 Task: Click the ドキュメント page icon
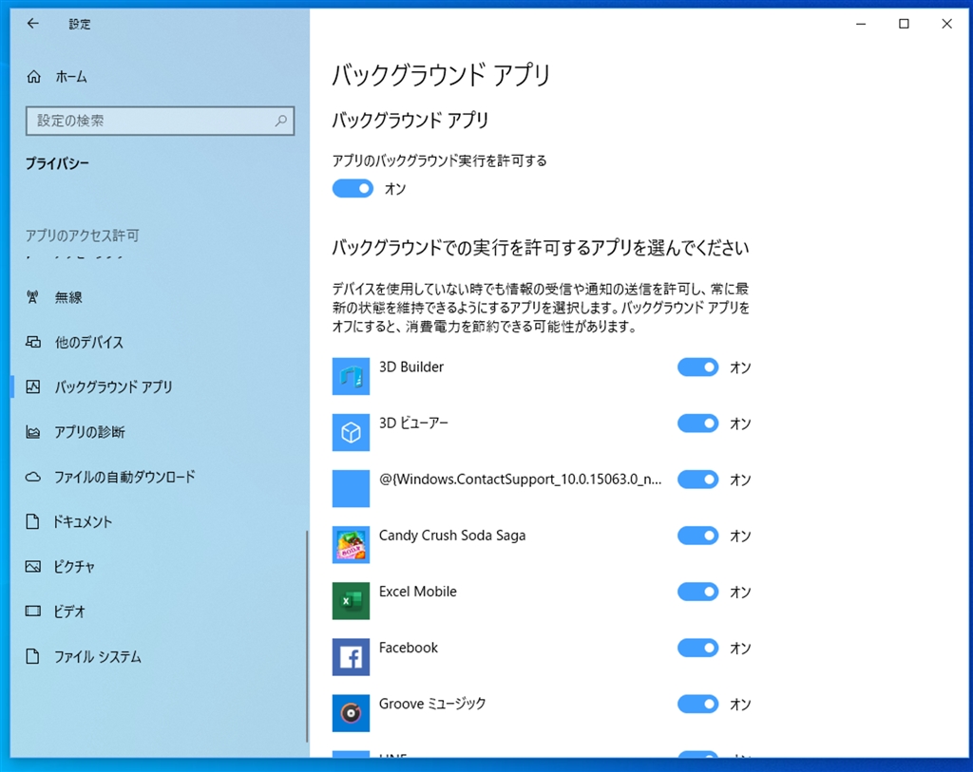pos(33,521)
